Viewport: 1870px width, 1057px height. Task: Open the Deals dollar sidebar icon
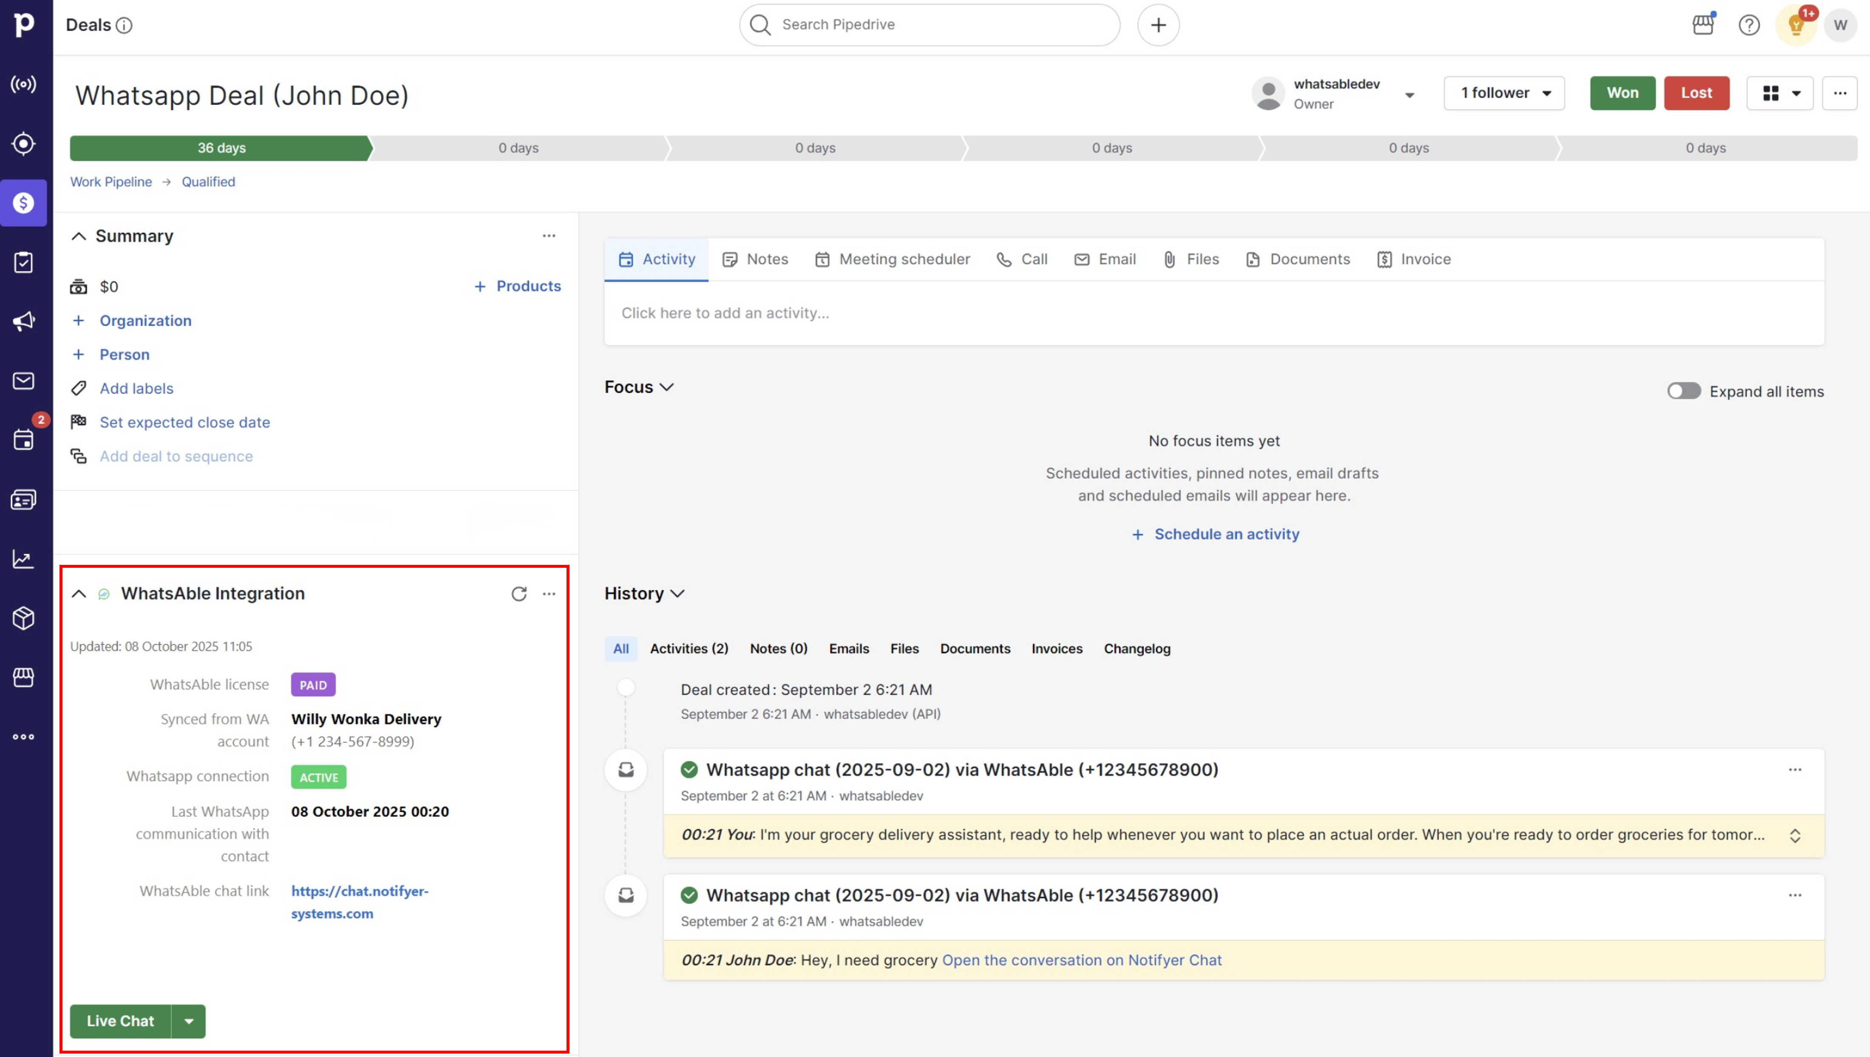click(23, 203)
